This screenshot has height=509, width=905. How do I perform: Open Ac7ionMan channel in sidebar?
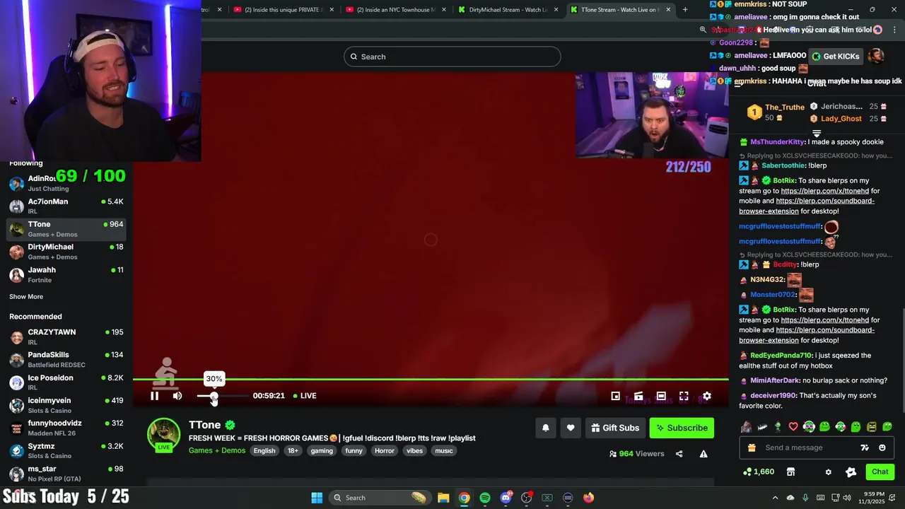point(66,206)
